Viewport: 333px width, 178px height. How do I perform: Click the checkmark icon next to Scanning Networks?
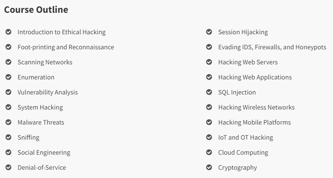[x=8, y=62]
